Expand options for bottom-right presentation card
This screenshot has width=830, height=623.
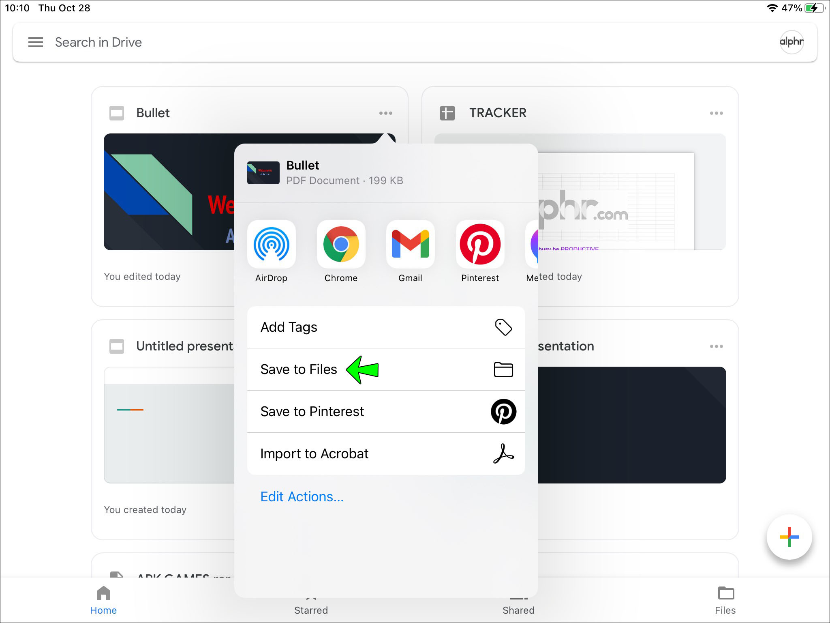point(716,346)
